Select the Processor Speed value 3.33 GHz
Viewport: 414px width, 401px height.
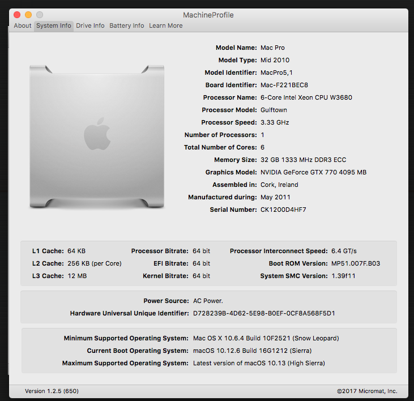coord(275,122)
